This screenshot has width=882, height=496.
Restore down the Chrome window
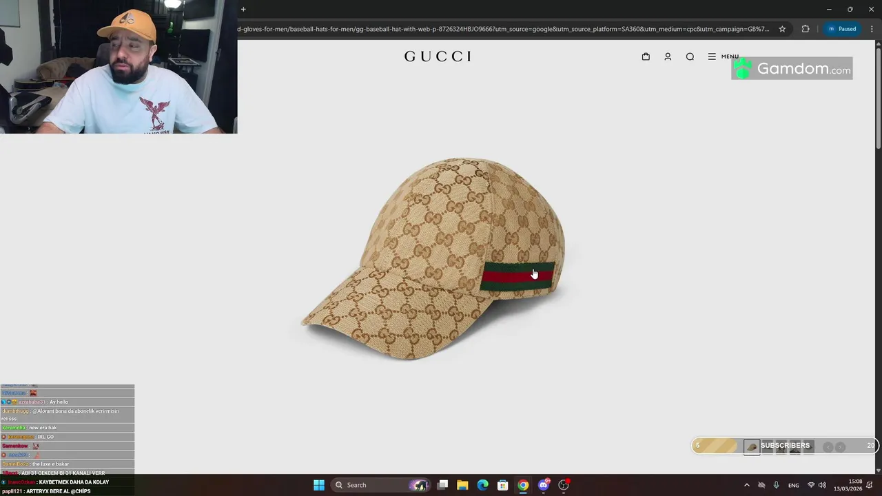click(850, 9)
